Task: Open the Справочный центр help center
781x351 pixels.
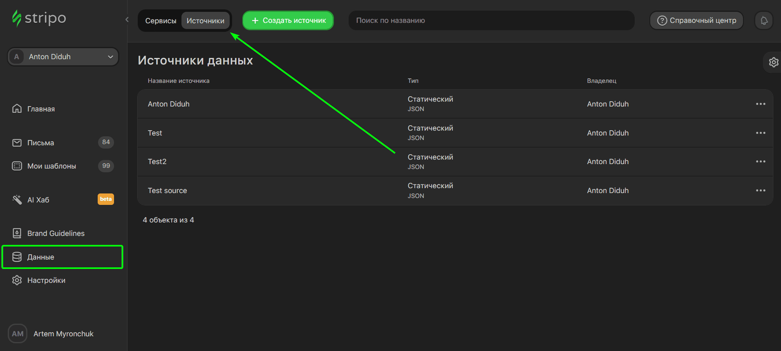Action: (x=696, y=20)
